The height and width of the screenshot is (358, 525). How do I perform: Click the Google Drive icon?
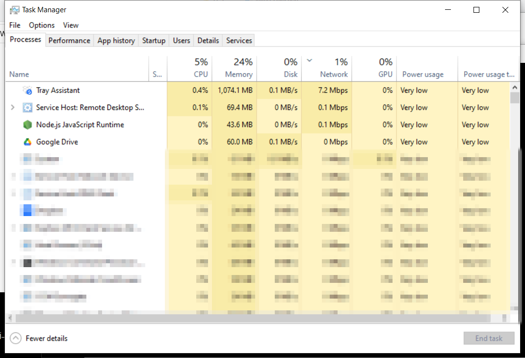[x=27, y=142]
